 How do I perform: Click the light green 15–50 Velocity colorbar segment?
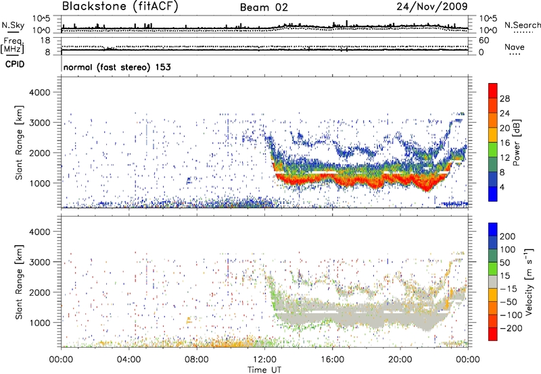click(x=493, y=269)
